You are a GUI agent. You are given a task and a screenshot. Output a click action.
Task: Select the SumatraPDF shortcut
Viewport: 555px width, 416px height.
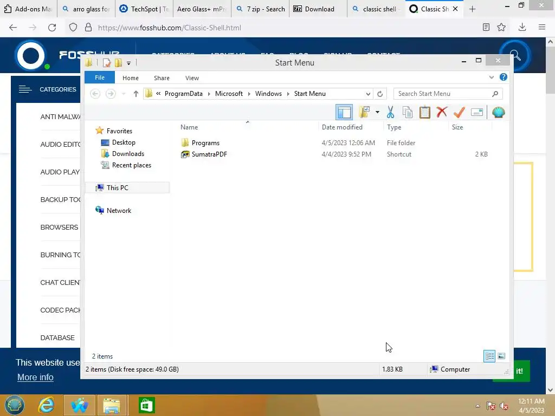click(x=209, y=154)
